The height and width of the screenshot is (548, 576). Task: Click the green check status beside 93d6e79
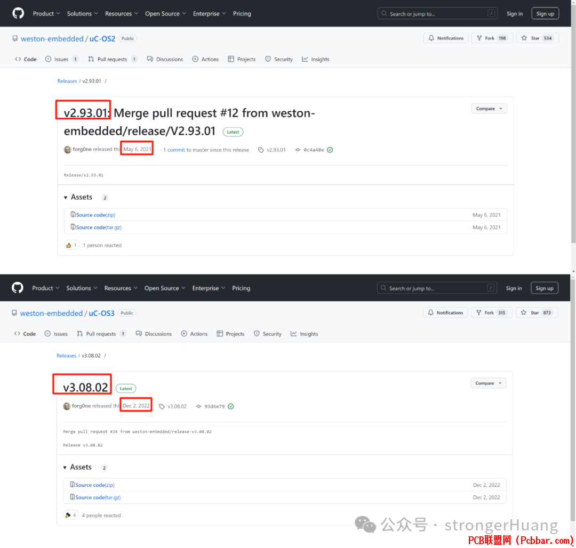[231, 406]
